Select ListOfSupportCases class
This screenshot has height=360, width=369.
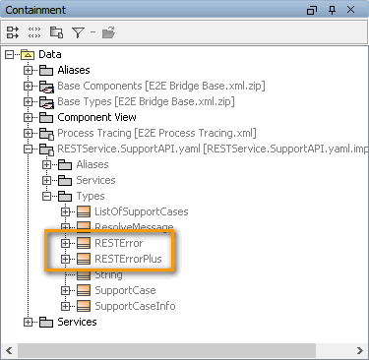coord(142,211)
